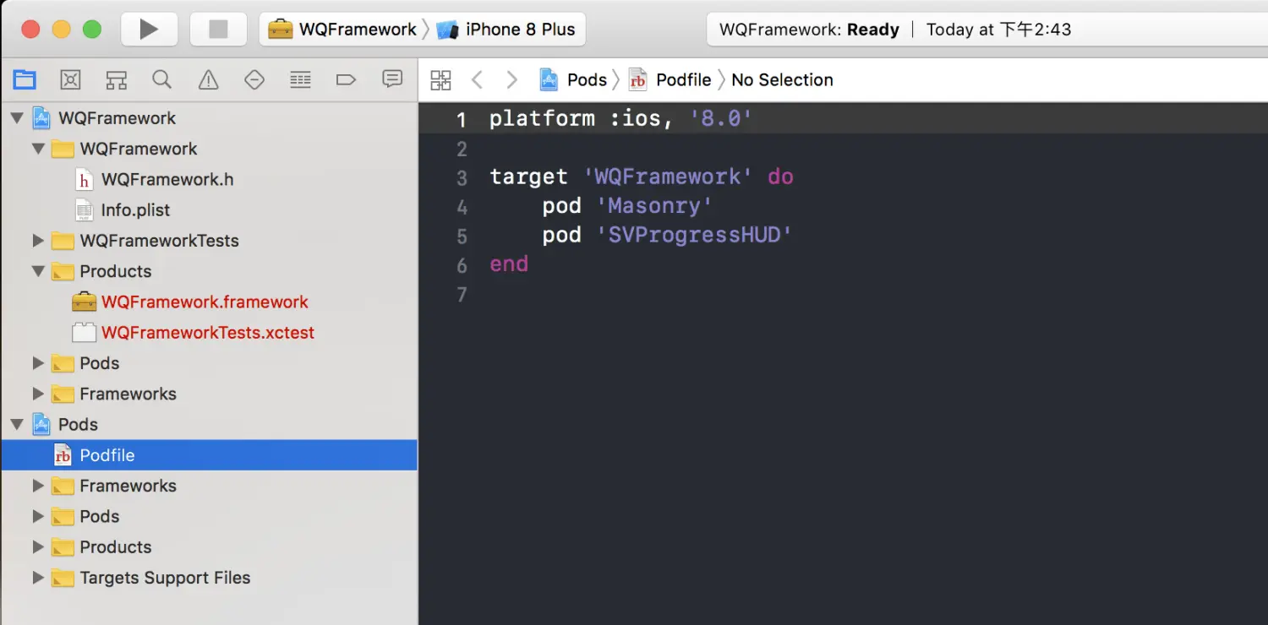Collapse the WQFramework group folder
The image size is (1268, 625).
38,149
